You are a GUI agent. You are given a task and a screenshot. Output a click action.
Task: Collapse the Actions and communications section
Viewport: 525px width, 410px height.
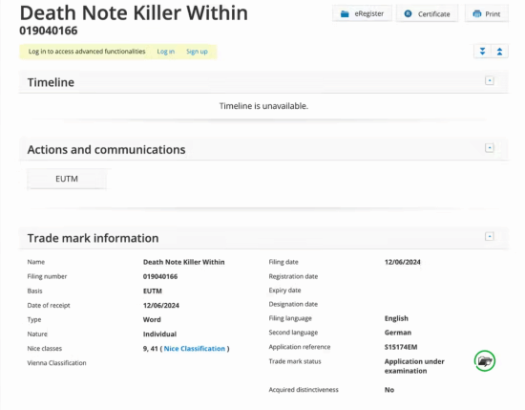490,147
